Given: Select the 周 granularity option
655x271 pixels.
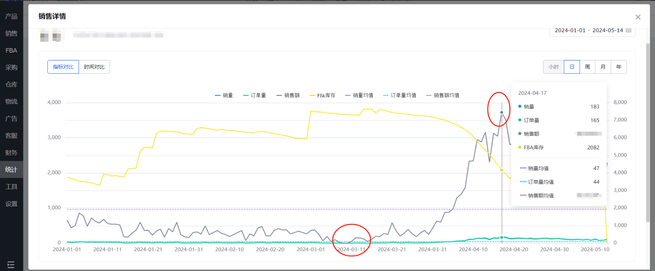Looking at the screenshot, I should (587, 67).
